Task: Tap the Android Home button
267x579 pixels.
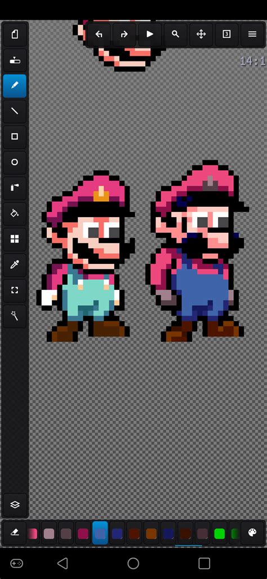Action: coord(133,563)
